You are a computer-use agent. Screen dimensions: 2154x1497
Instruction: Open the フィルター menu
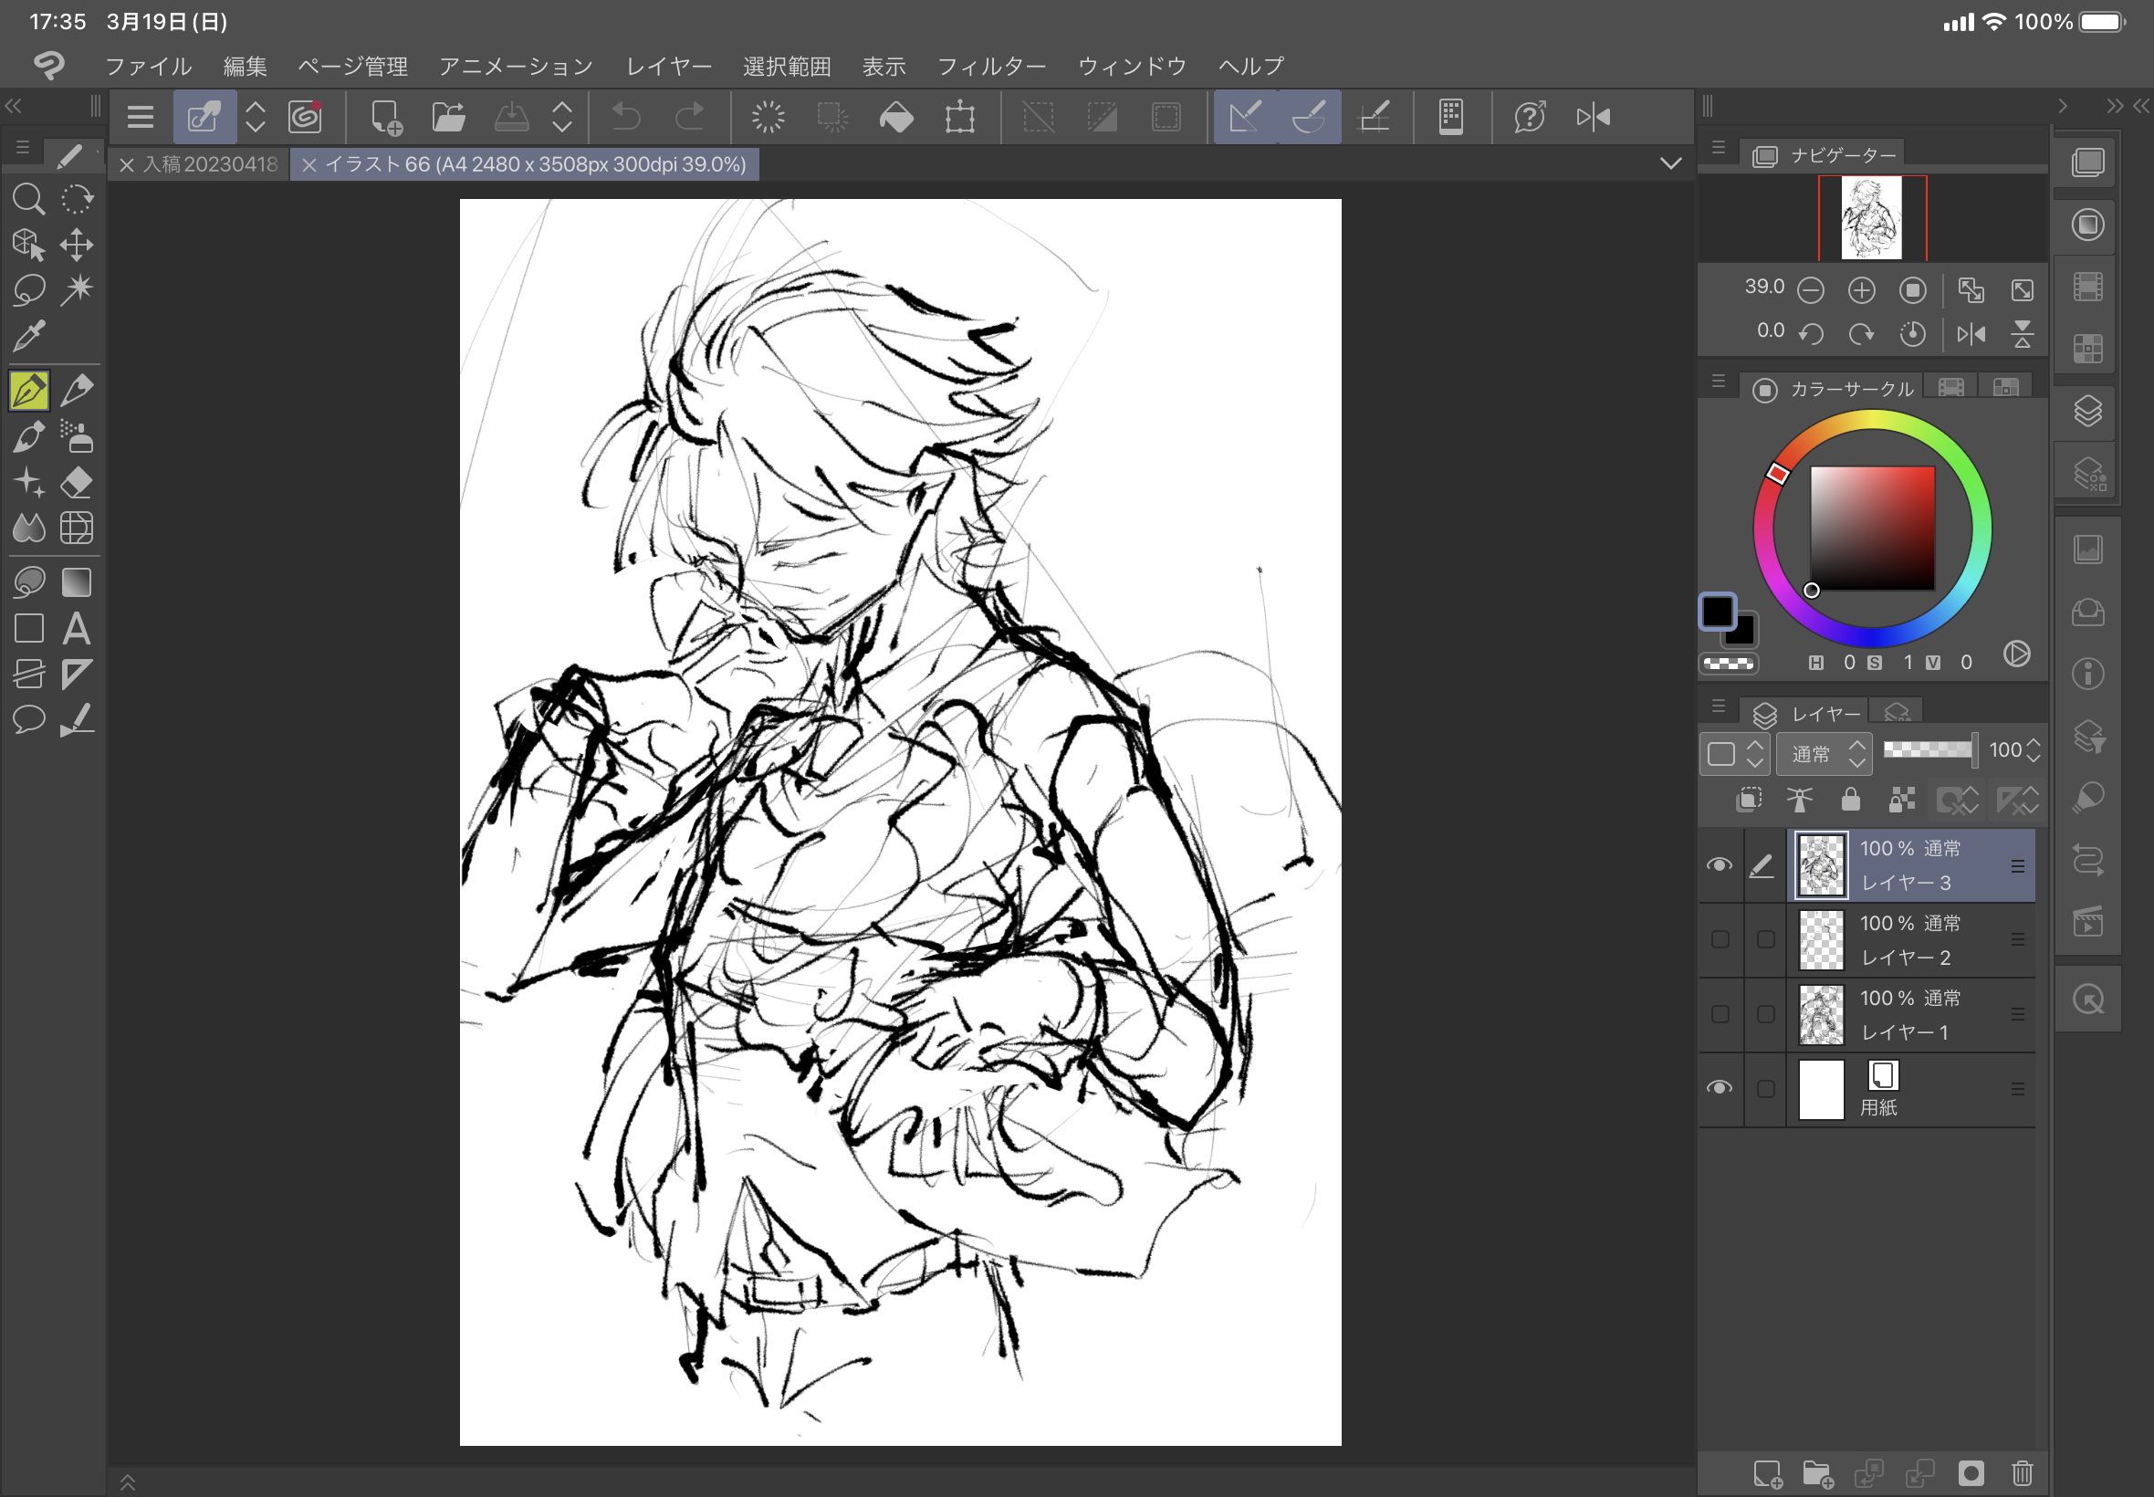pos(991,67)
